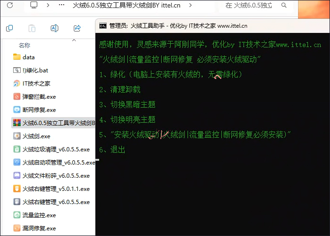Click the 火绒启动项管理_v6.0.5.5.exe icon
The image size is (330, 236).
[x=17, y=162]
